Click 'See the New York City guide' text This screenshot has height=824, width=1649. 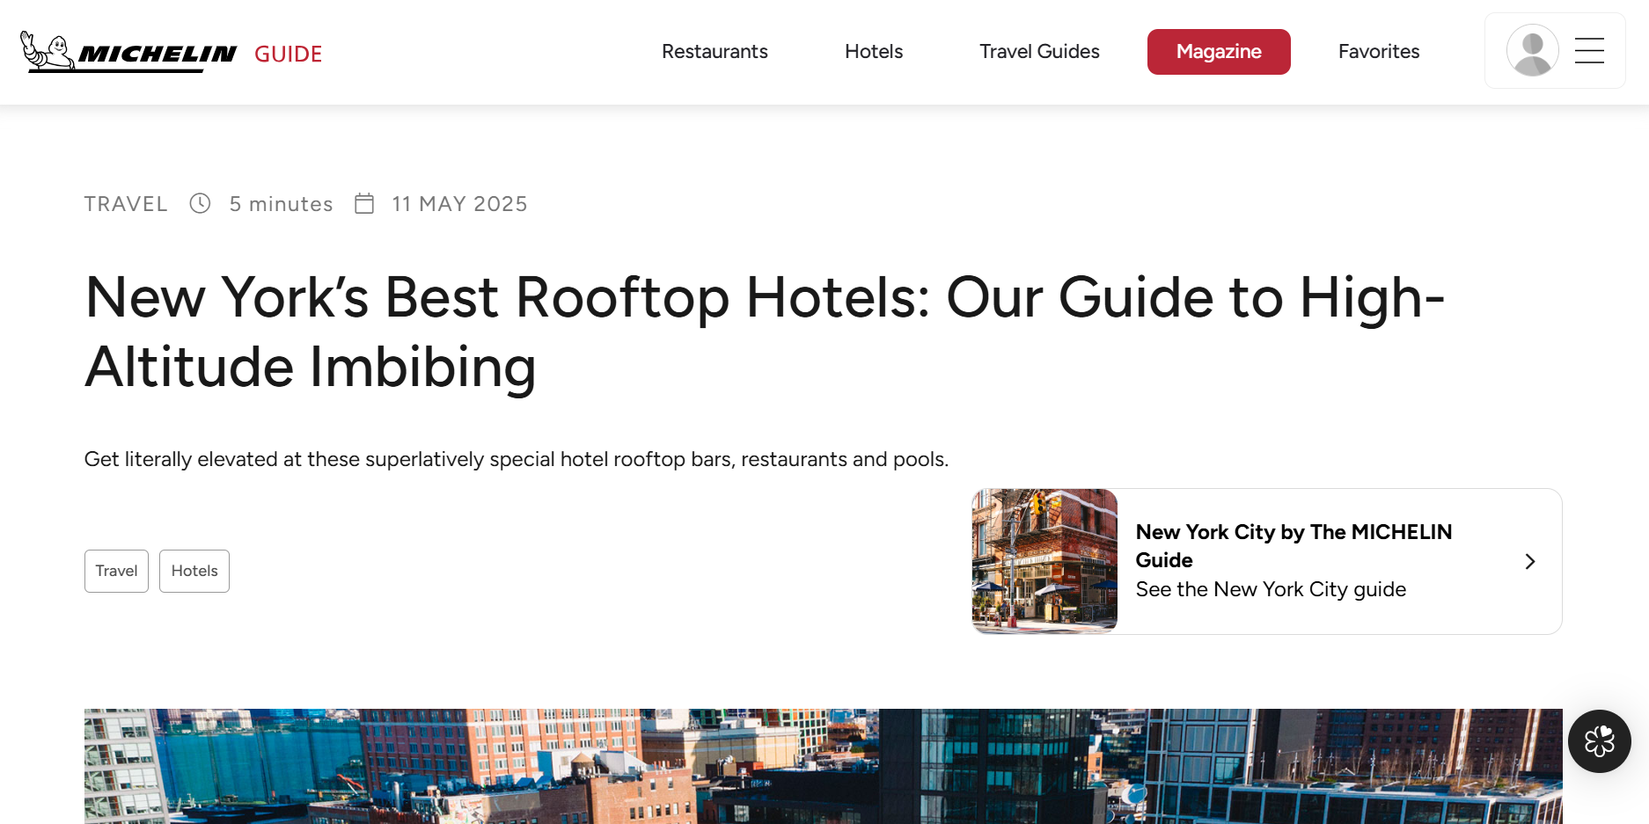pos(1271,589)
